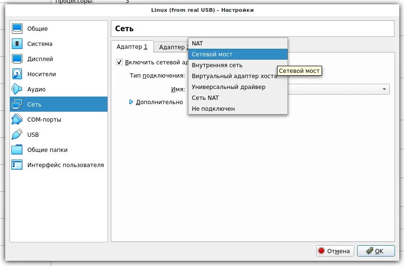This screenshot has width=404, height=266.
Task: Click the USB connector icon
Action: tap(17, 135)
